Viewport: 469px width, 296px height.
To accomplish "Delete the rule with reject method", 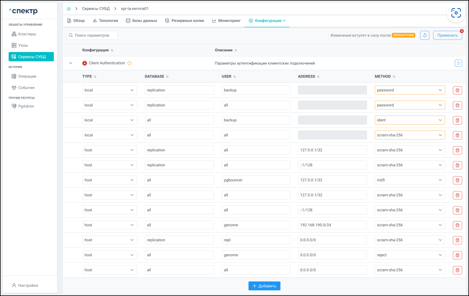I will tap(457, 255).
